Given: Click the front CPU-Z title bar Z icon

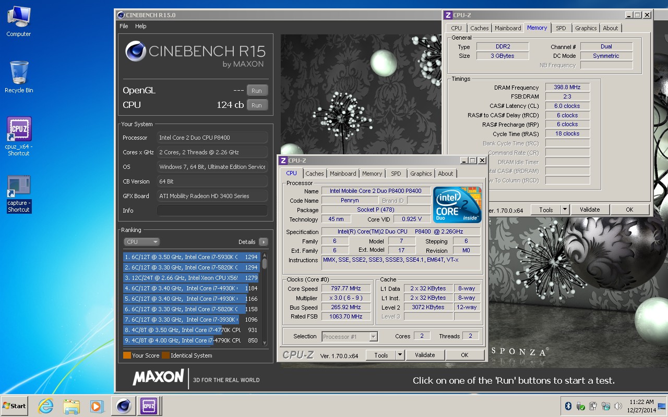Looking at the screenshot, I should point(283,161).
